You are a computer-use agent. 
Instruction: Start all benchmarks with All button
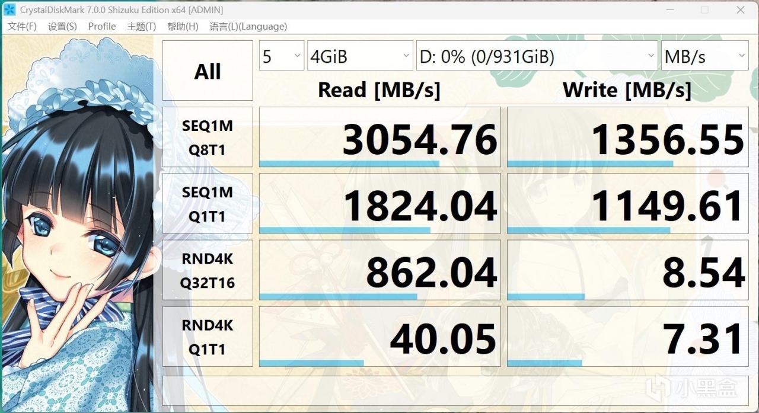coord(208,71)
